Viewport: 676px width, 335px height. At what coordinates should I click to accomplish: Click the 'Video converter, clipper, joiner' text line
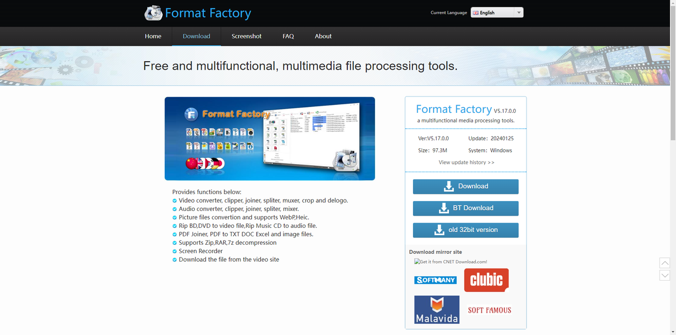(x=264, y=200)
